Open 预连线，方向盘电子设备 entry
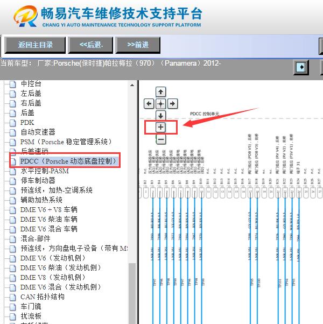Viewport: 323px width, 324px height. (74, 248)
